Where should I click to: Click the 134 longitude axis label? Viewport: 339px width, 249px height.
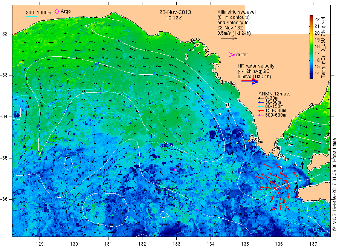pyautogui.click(x=211, y=244)
